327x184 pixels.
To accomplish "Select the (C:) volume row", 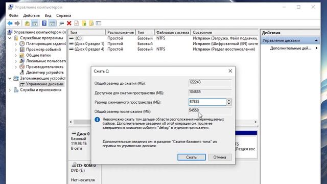I will [163, 38].
